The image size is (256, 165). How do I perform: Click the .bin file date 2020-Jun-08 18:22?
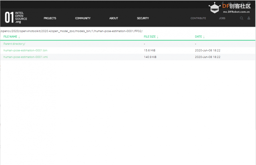pyautogui.click(x=207, y=50)
